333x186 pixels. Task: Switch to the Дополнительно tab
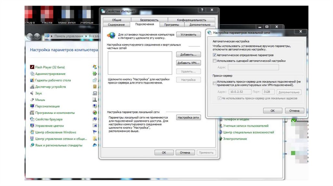click(200, 25)
